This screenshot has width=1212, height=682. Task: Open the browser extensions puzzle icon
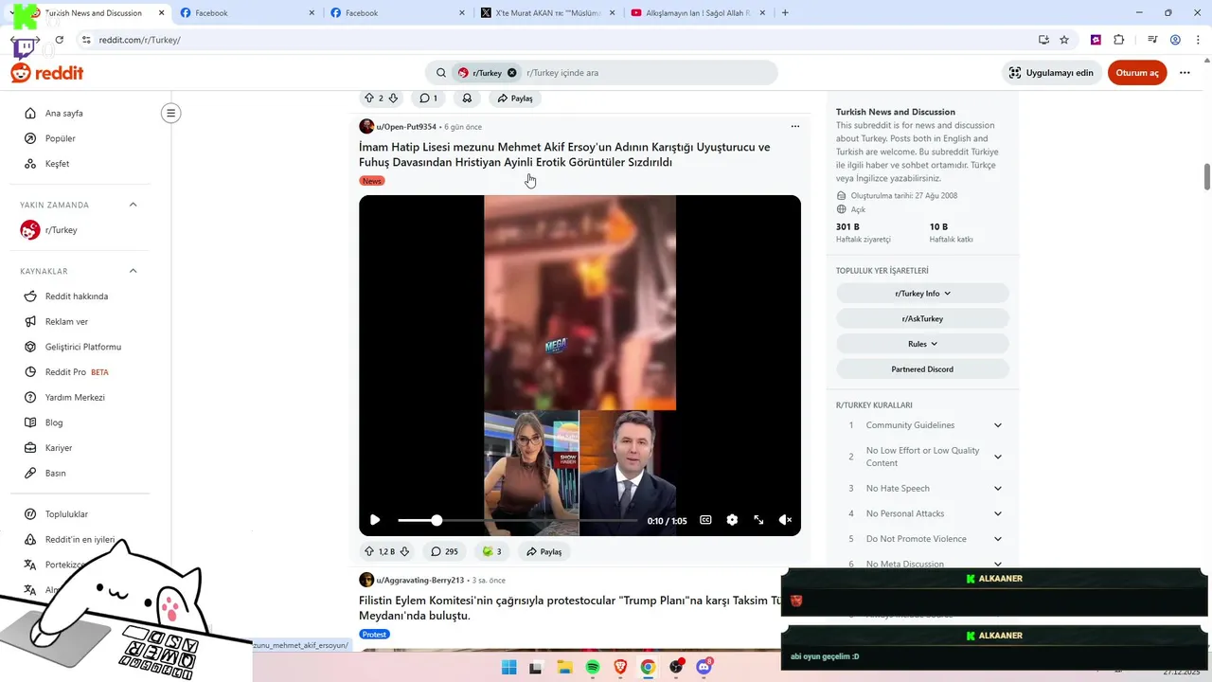[x=1118, y=40]
